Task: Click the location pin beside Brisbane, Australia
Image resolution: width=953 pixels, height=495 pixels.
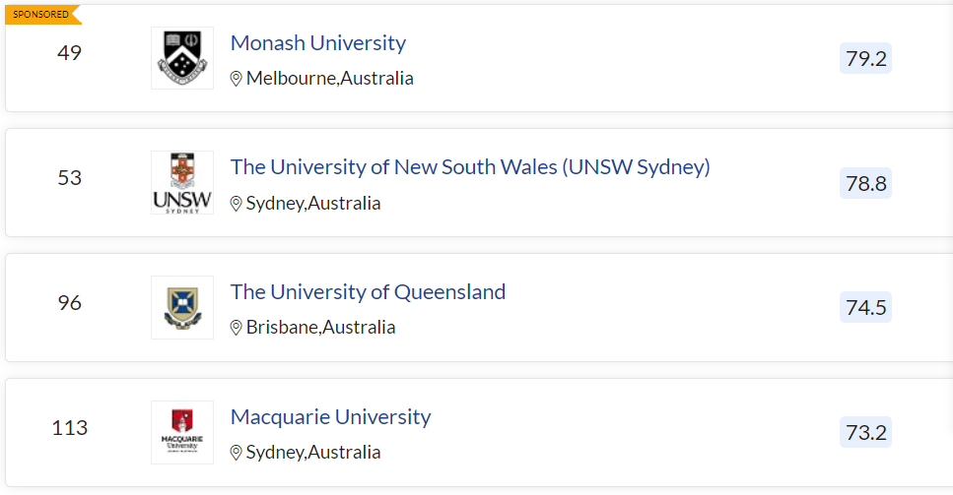Action: click(x=236, y=328)
